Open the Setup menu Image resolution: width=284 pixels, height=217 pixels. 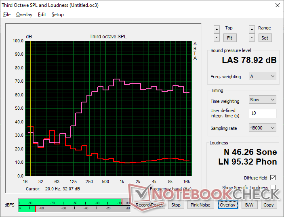pyautogui.click(x=58, y=15)
